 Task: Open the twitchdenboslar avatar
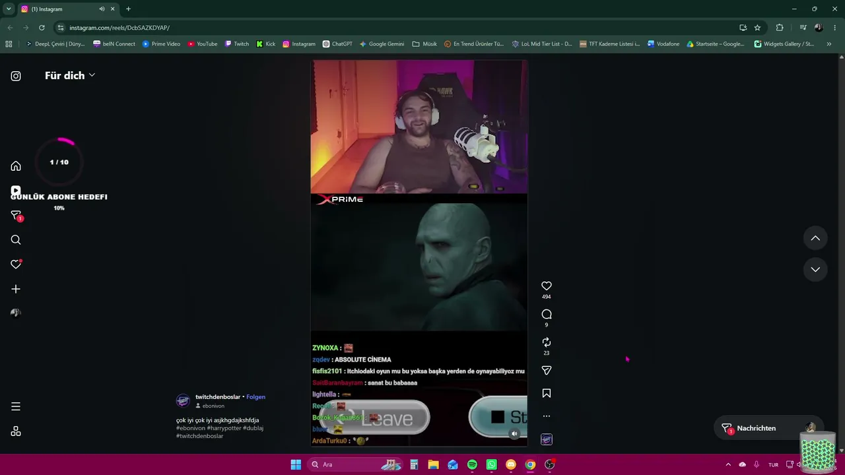coord(183,401)
